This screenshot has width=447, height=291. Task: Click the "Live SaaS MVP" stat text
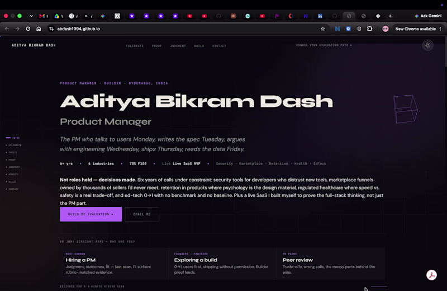(x=187, y=163)
